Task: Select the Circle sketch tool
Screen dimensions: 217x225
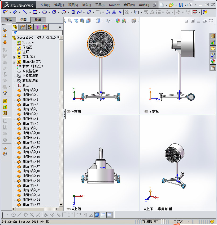Action: (x=54, y=12)
